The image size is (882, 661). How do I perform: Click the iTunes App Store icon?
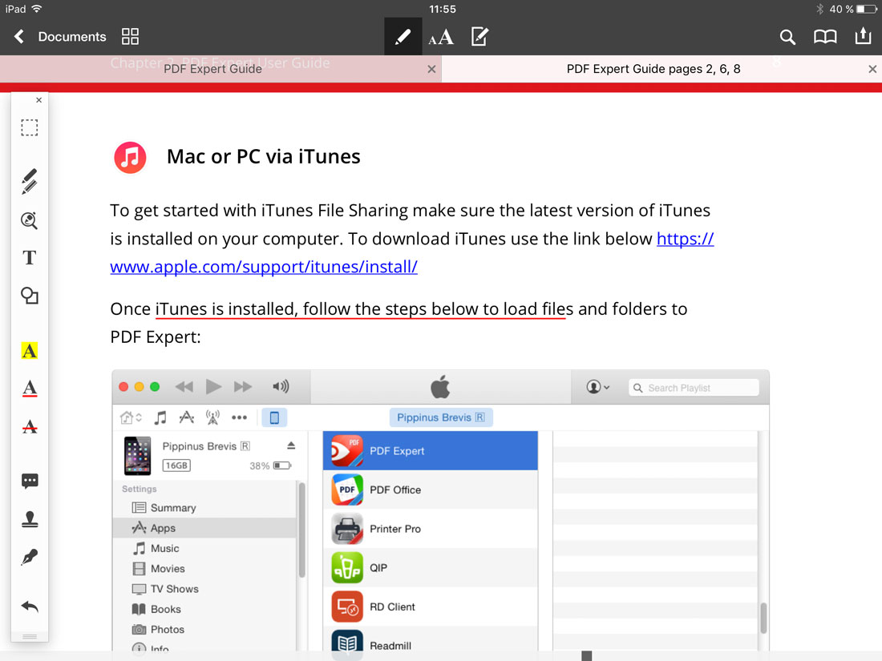186,417
